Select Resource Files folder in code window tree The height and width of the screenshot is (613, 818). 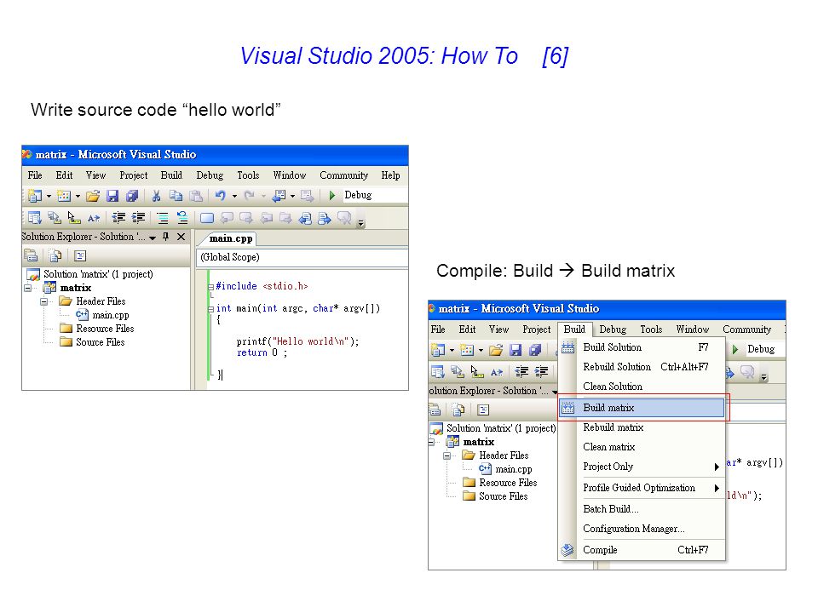pos(97,329)
